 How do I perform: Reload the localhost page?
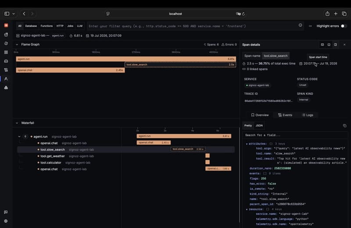click(244, 14)
